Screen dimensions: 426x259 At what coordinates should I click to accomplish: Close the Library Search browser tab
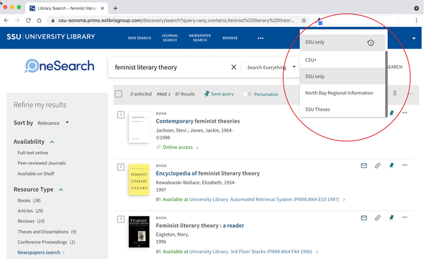click(102, 9)
